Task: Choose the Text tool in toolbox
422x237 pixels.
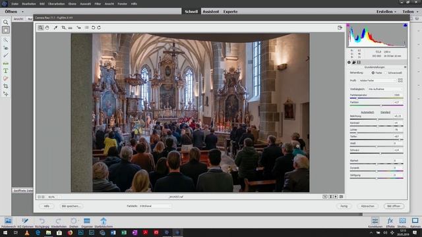Action: [x=6, y=71]
